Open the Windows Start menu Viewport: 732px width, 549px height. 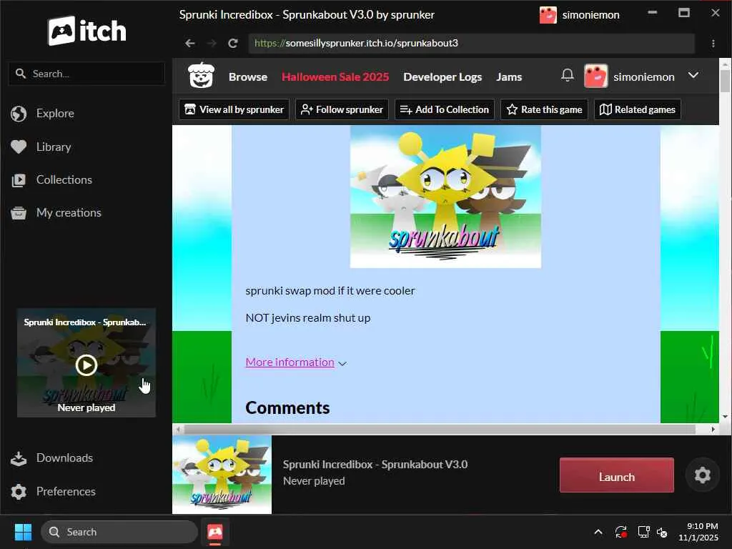(23, 532)
